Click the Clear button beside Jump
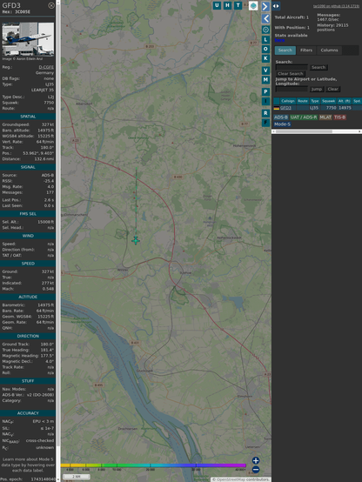The height and width of the screenshot is (482, 362). (332, 89)
